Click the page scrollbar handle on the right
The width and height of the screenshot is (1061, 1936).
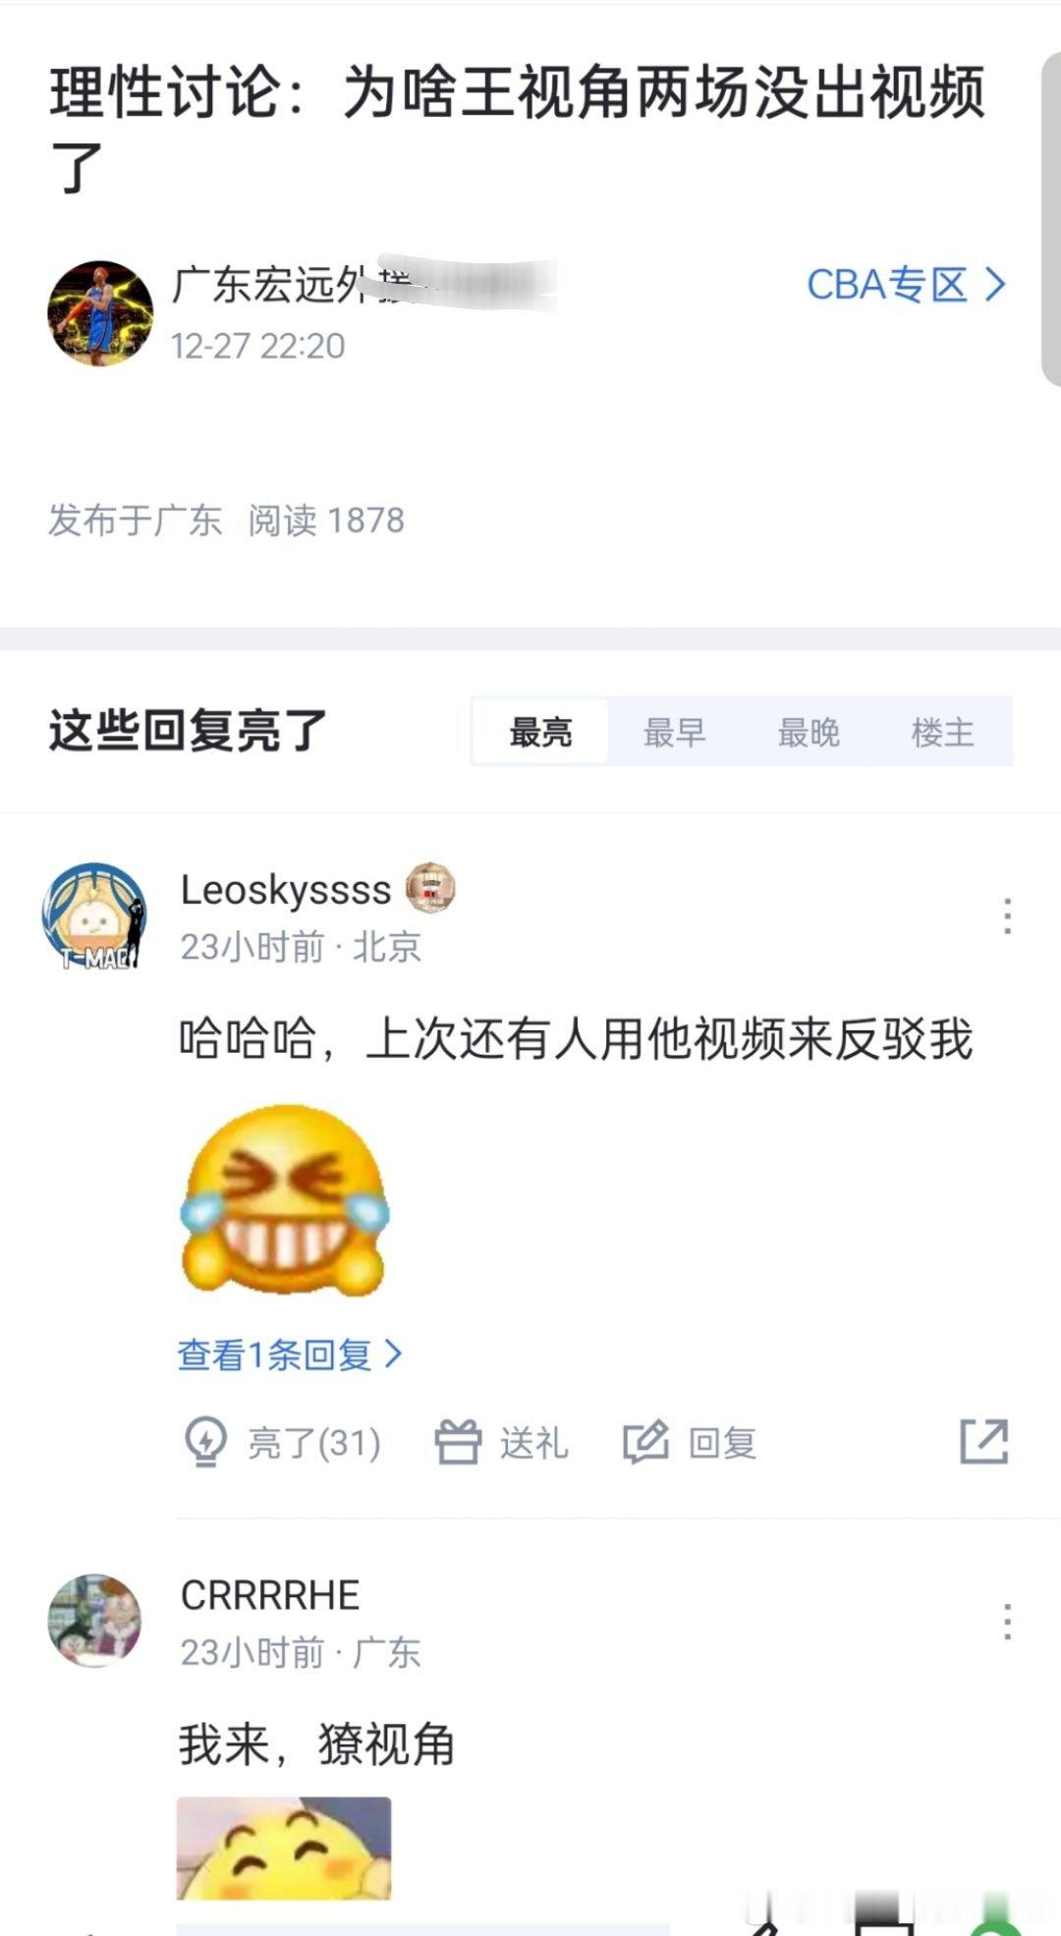[1050, 221]
